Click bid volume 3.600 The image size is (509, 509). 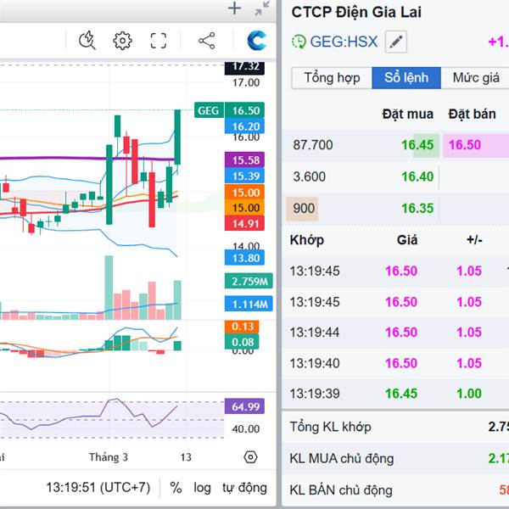pyautogui.click(x=310, y=176)
